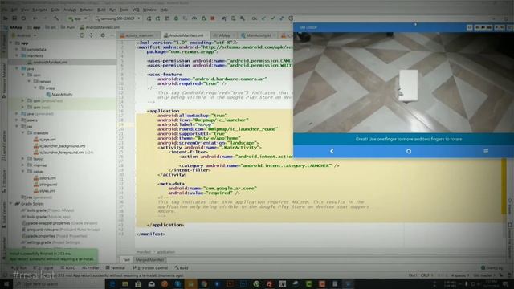Click the Git commit checkmark icon
Viewport: 514px width, 289px height.
(x=273, y=18)
